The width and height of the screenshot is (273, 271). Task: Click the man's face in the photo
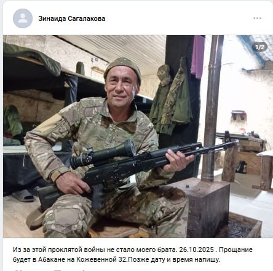point(121,86)
